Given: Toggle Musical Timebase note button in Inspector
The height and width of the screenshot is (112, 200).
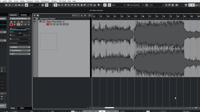Looking at the screenshot, I should click(x=18, y=24).
